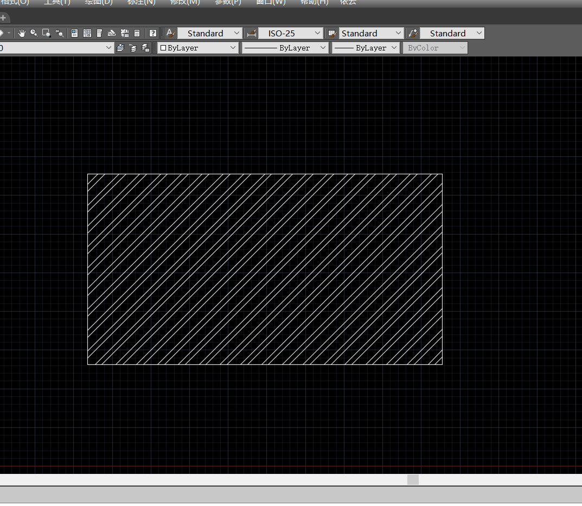Open the 修改(M) menu

click(x=184, y=2)
